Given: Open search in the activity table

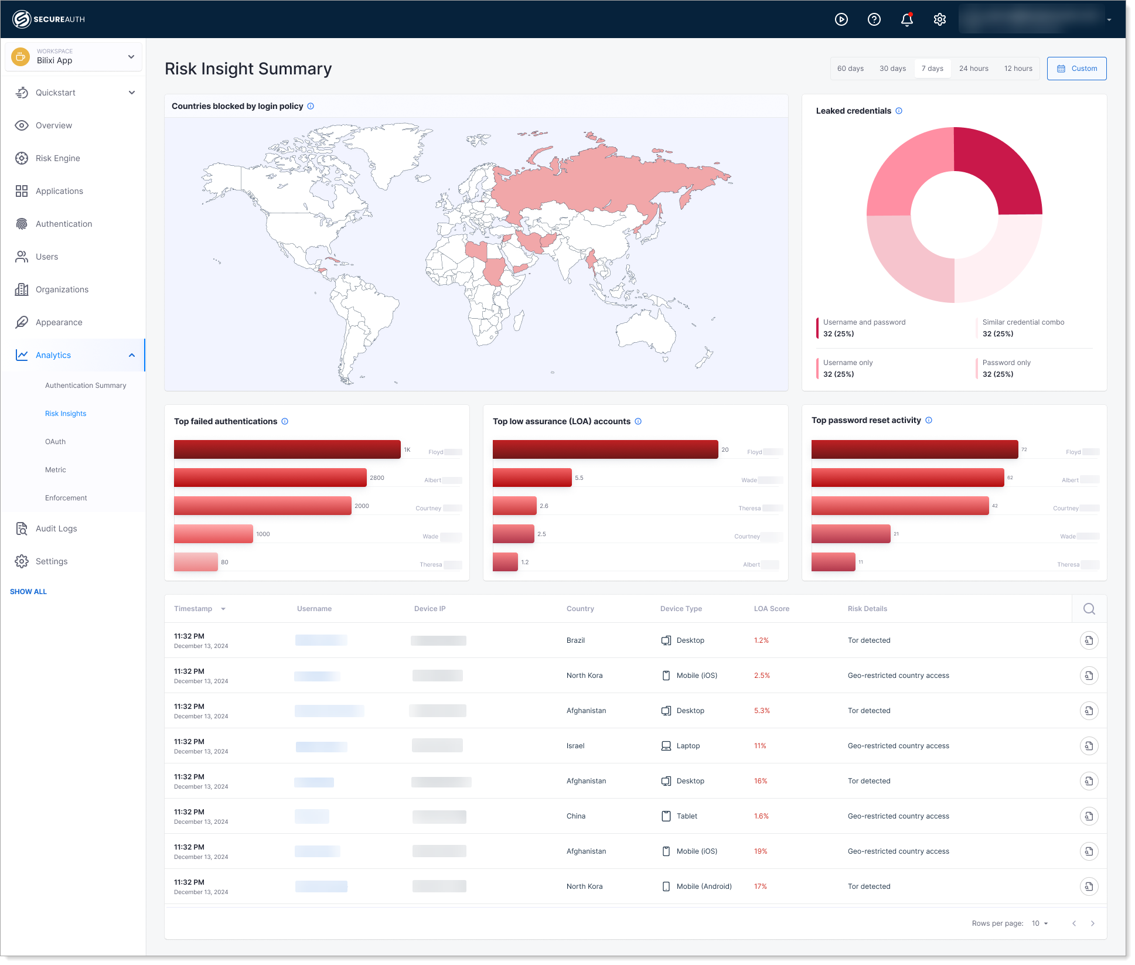Looking at the screenshot, I should click(x=1089, y=608).
